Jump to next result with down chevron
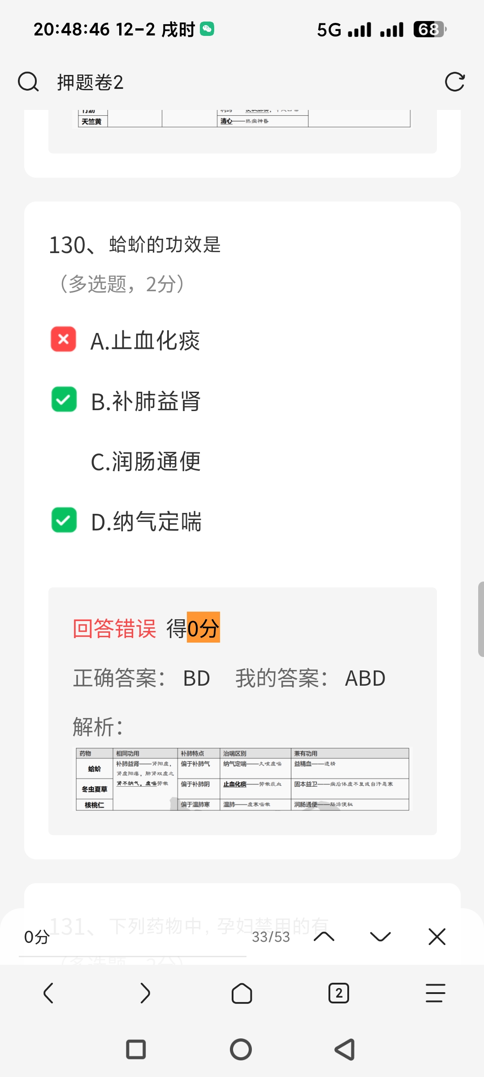Image resolution: width=484 pixels, height=1077 pixels. [380, 937]
